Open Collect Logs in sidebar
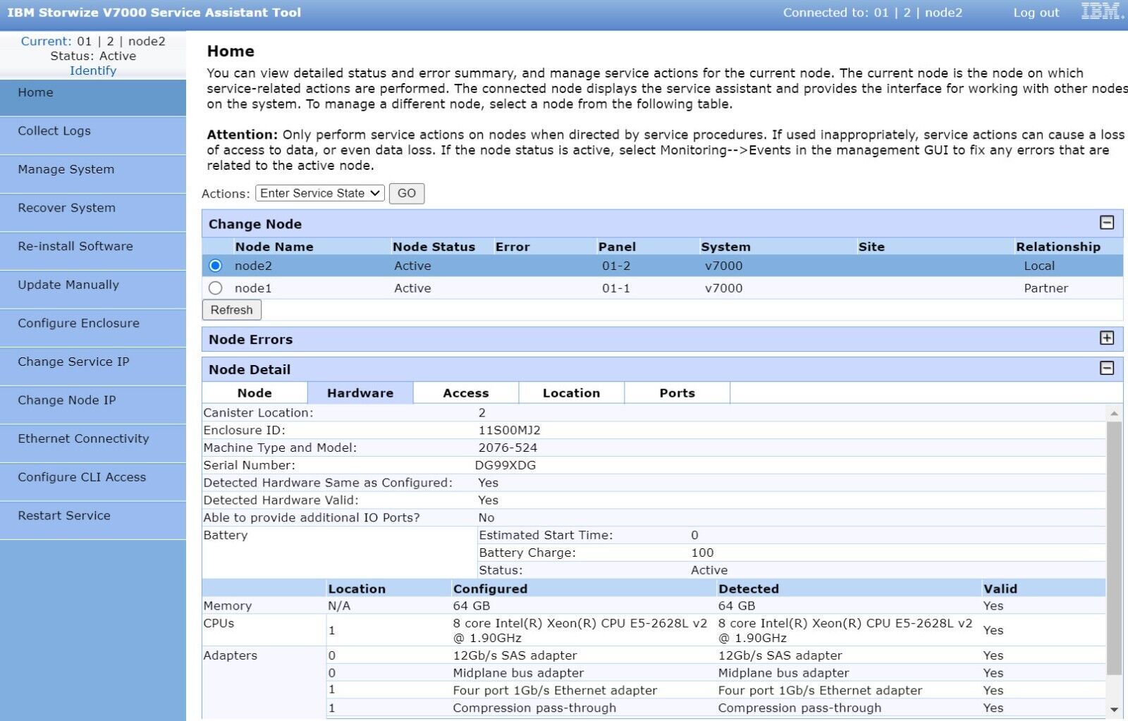The width and height of the screenshot is (1128, 721). pos(93,136)
